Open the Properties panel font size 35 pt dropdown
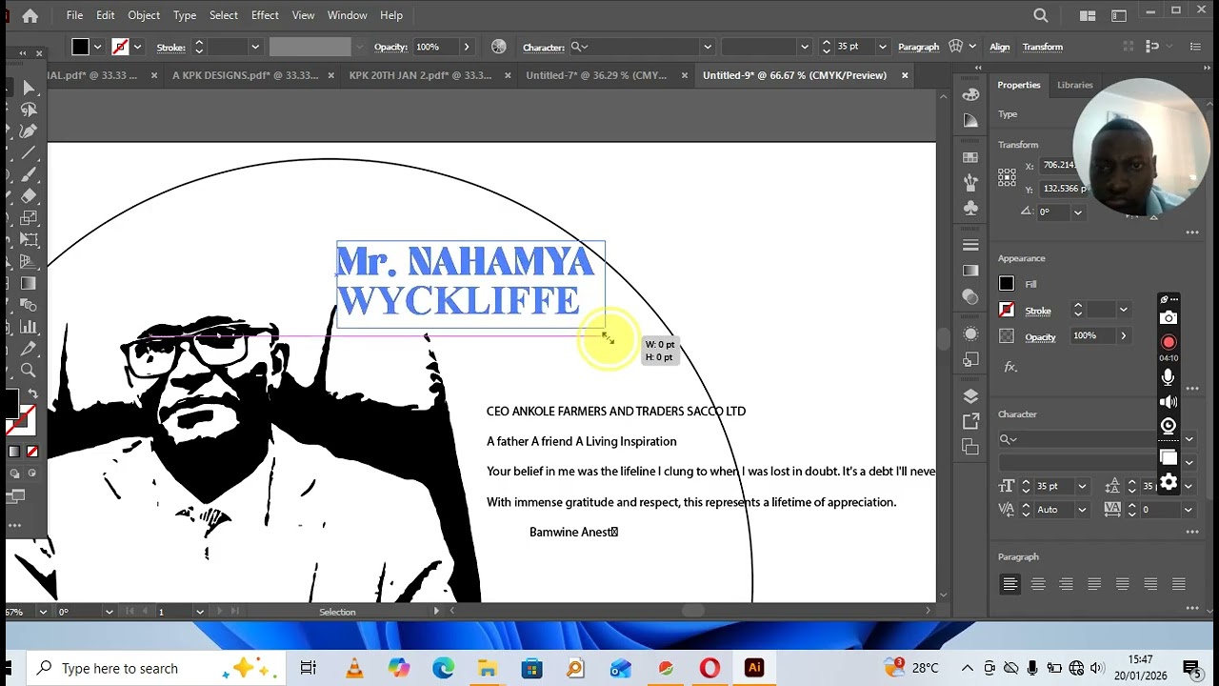 1082,486
